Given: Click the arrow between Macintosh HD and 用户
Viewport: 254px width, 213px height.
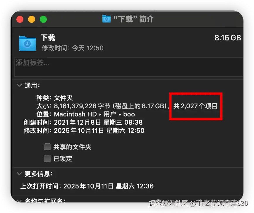Looking at the screenshot, I should click(100, 114).
